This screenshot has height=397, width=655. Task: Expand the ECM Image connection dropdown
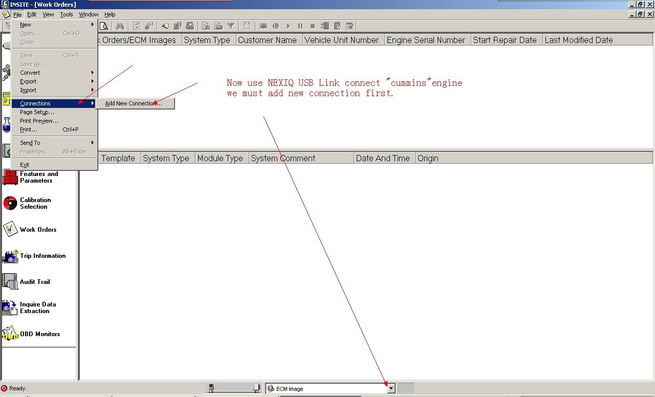391,388
